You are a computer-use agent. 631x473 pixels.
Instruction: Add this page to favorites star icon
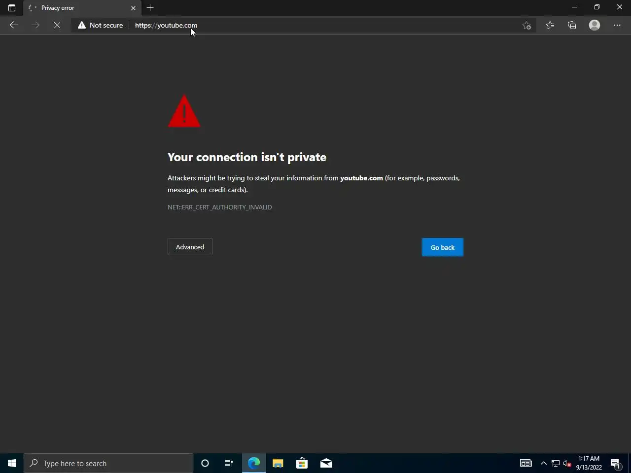[526, 25]
